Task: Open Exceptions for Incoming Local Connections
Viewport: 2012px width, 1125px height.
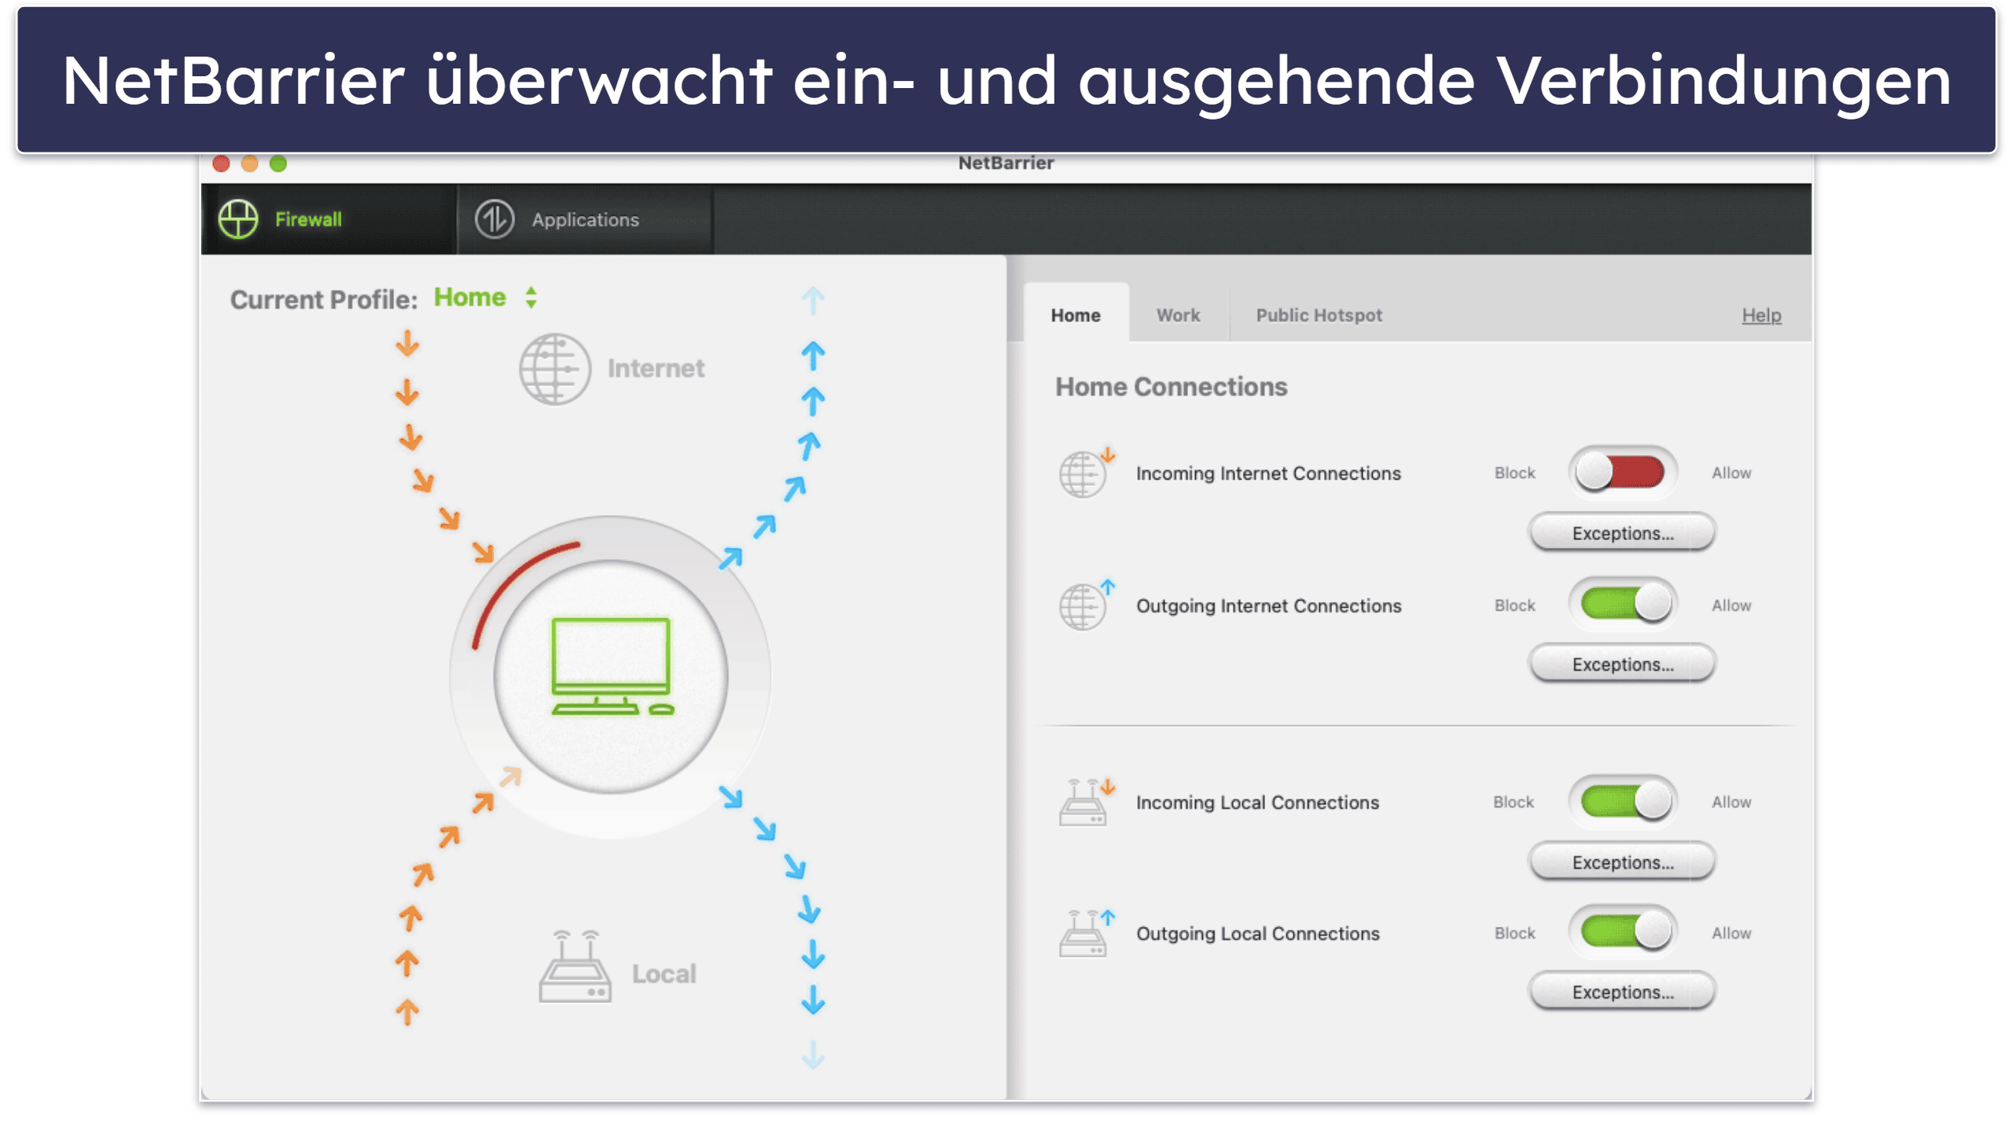Action: [1622, 862]
